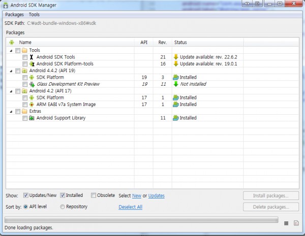The height and width of the screenshot is (236, 305).
Task: Check the Android 4.4.2 (API 19) group checkbox
Action: click(18, 71)
